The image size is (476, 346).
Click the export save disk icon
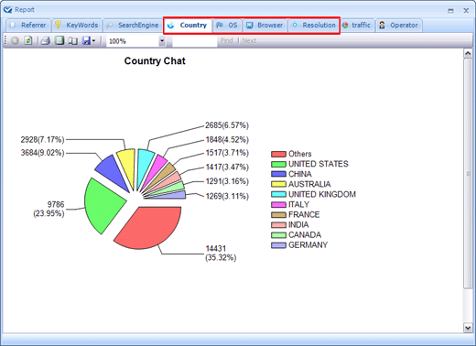(x=86, y=40)
